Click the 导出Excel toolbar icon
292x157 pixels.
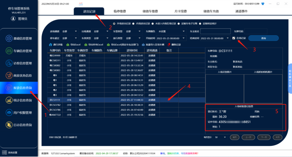tap(68, 45)
